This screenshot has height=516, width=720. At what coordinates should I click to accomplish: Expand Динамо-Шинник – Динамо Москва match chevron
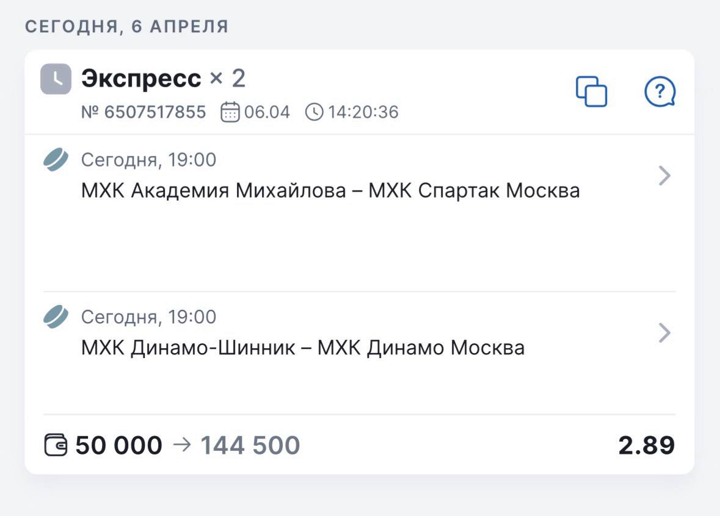[x=664, y=333]
